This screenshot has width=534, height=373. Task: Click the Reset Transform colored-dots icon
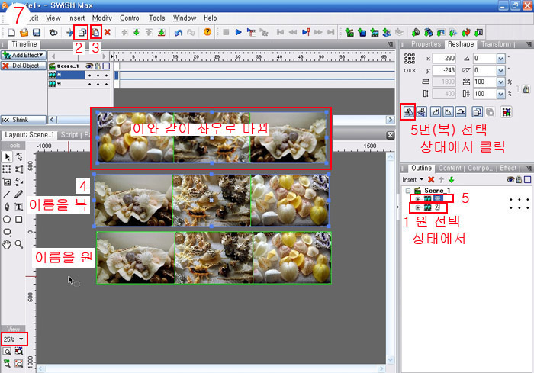pos(506,111)
